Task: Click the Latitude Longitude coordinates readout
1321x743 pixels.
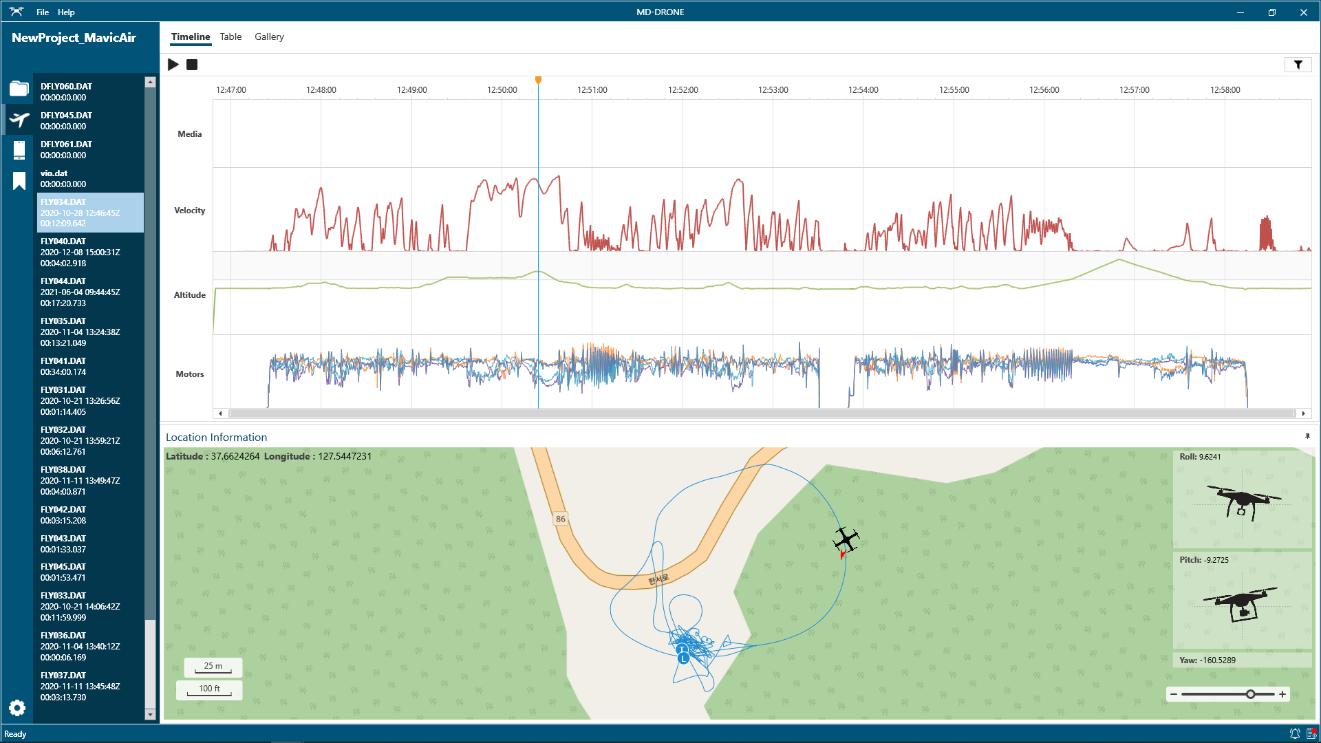Action: tap(268, 456)
